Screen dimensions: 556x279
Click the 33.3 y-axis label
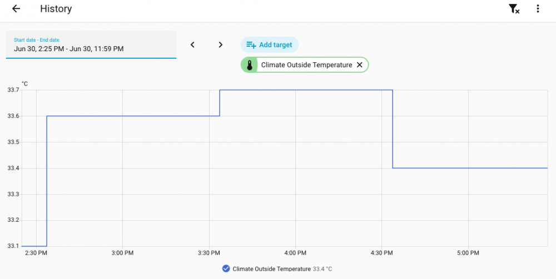pos(13,195)
